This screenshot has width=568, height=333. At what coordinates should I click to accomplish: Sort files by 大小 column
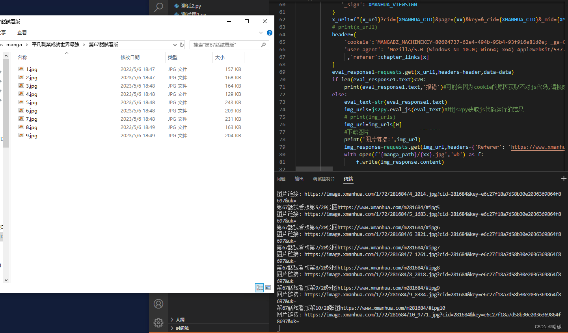(x=220, y=57)
